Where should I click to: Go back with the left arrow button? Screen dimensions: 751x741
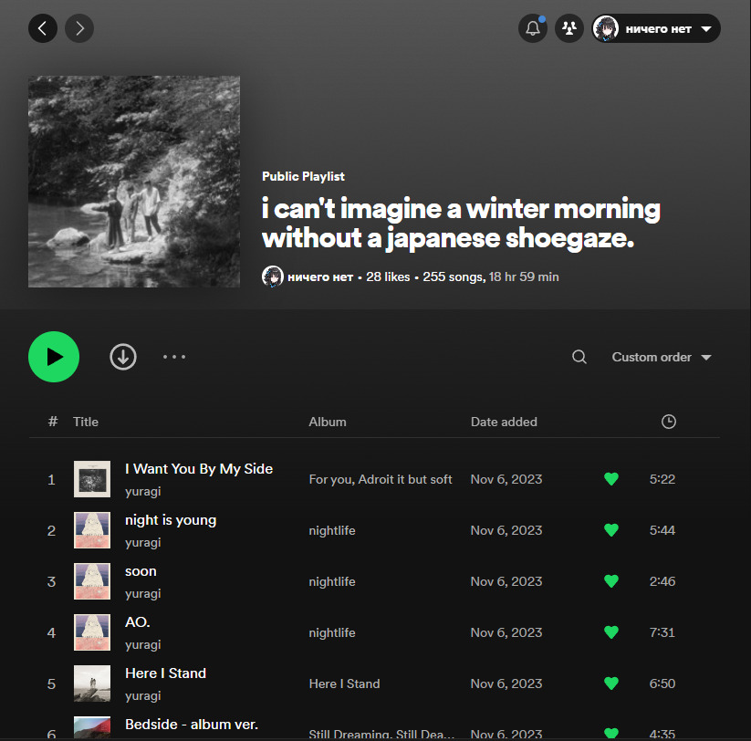tap(43, 28)
